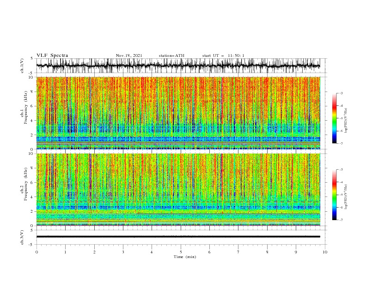Click the ch.2 frequency tick label "6"
Image resolution: width=366 pixels, height=283 pixels.
[33, 183]
